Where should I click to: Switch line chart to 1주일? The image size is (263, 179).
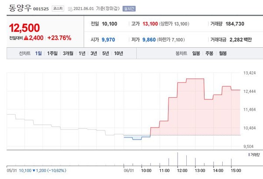(x=52, y=53)
